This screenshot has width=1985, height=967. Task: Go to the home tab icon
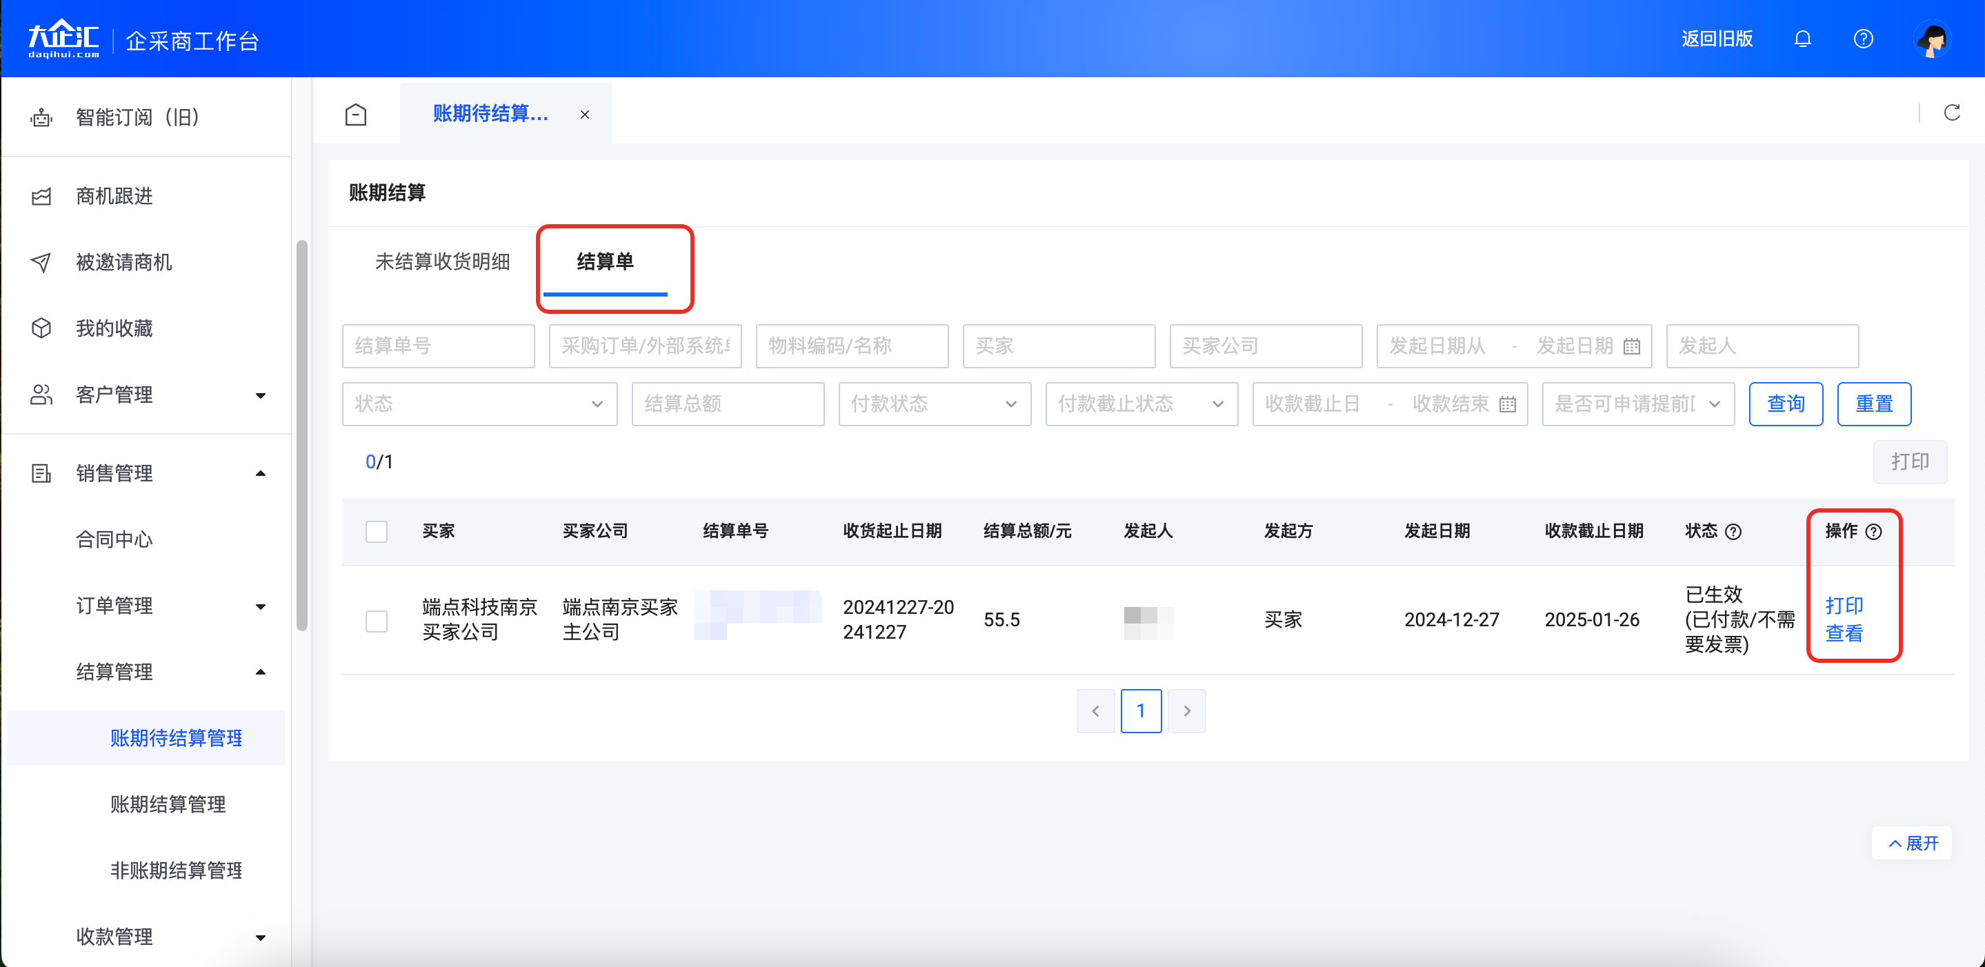click(355, 114)
